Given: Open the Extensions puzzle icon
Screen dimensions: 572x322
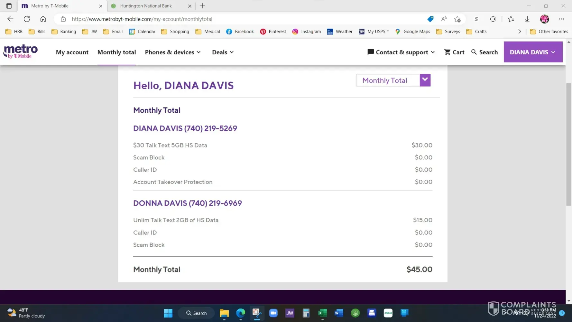Looking at the screenshot, I should tap(493, 19).
